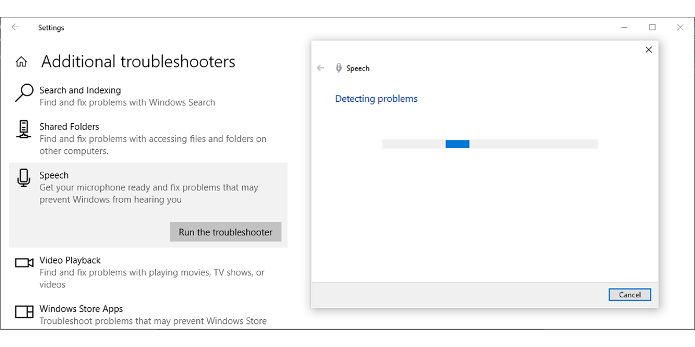Close the Speech troubleshooter dialog
Screen dimensions: 695x347
click(x=649, y=50)
